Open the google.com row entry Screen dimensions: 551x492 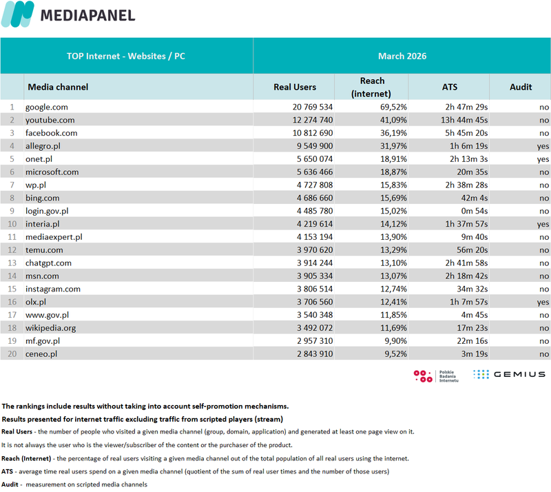point(47,107)
